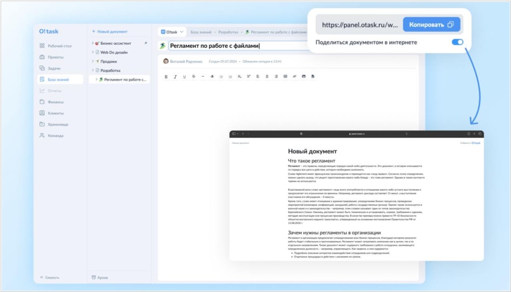Apply superscript formatting
This screenshot has height=292, width=511.
tap(248, 76)
